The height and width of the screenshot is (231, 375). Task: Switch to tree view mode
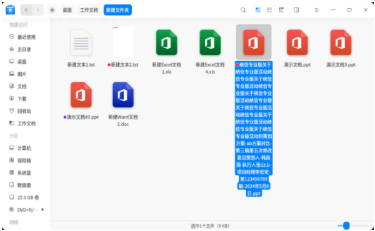click(281, 10)
